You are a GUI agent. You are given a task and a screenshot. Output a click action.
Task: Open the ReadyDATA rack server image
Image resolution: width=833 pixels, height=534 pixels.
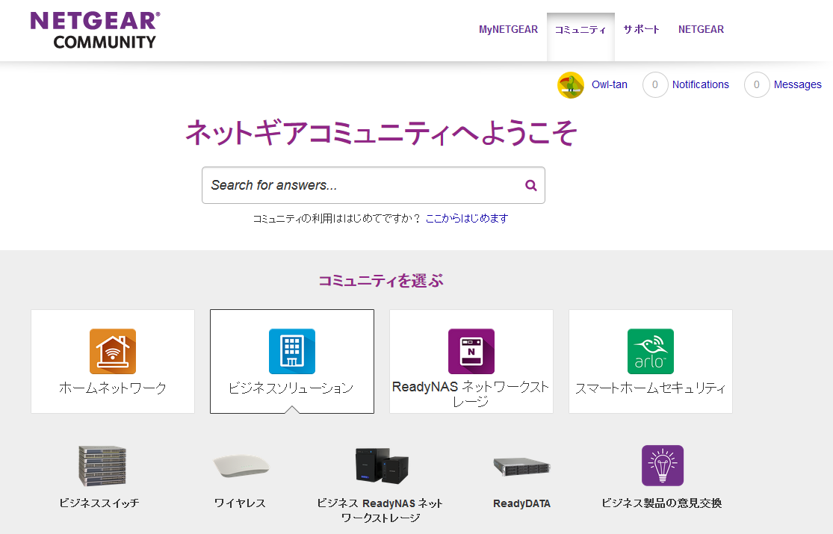(521, 467)
